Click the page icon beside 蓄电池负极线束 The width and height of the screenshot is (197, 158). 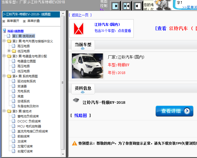pos(13,116)
